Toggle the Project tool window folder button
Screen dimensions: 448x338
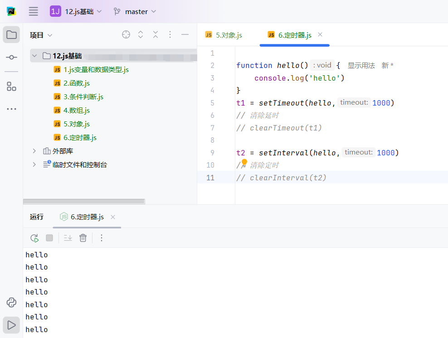point(11,35)
